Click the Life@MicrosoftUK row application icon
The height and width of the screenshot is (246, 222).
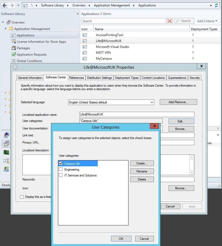click(85, 41)
